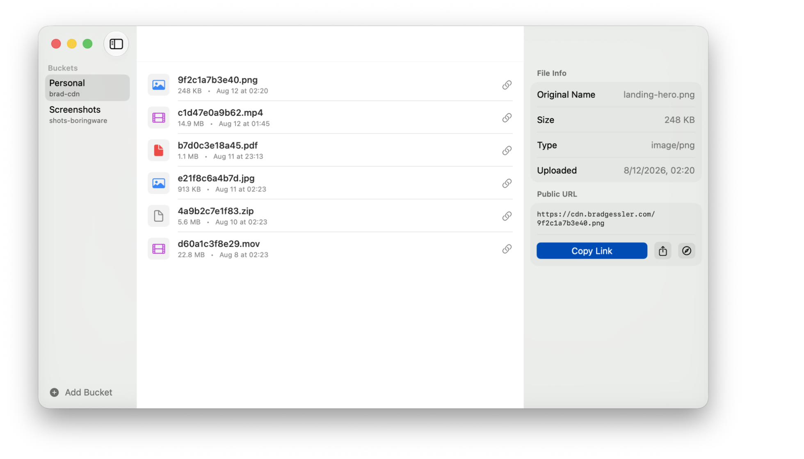Viewport: 804px width, 459px height.
Task: Copy link for d60a1c3f8e29.mov
Action: [x=507, y=249]
